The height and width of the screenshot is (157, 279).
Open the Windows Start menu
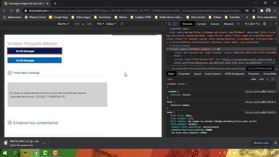pyautogui.click(x=5, y=153)
